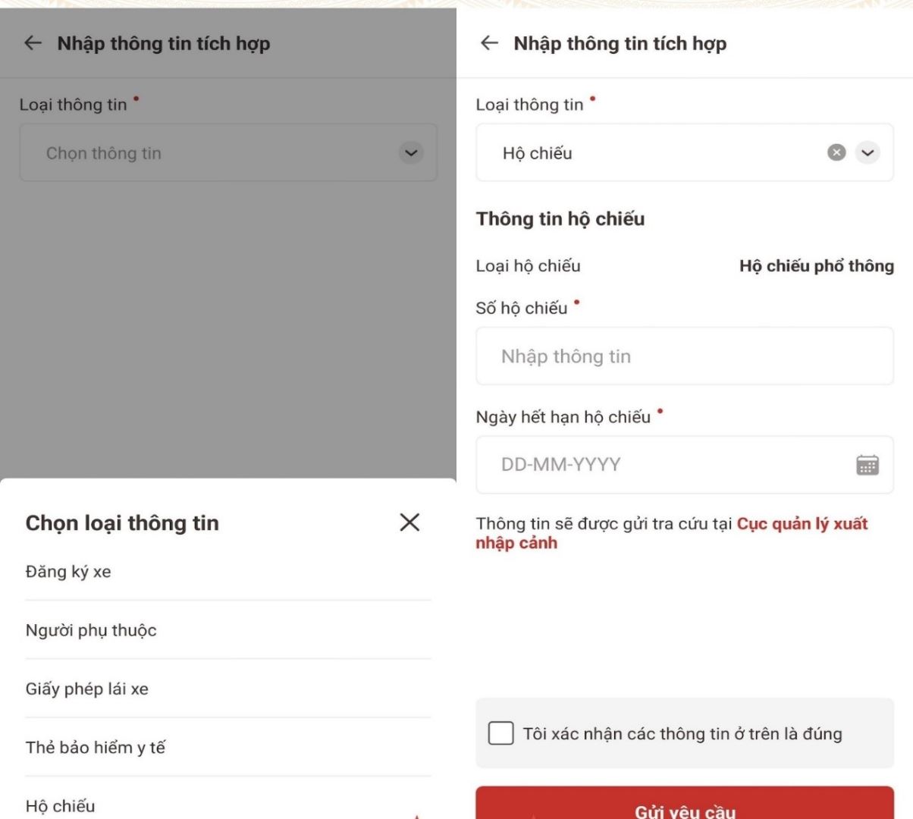The height and width of the screenshot is (819, 913).
Task: Open the calendar picker icon
Action: 867,464
